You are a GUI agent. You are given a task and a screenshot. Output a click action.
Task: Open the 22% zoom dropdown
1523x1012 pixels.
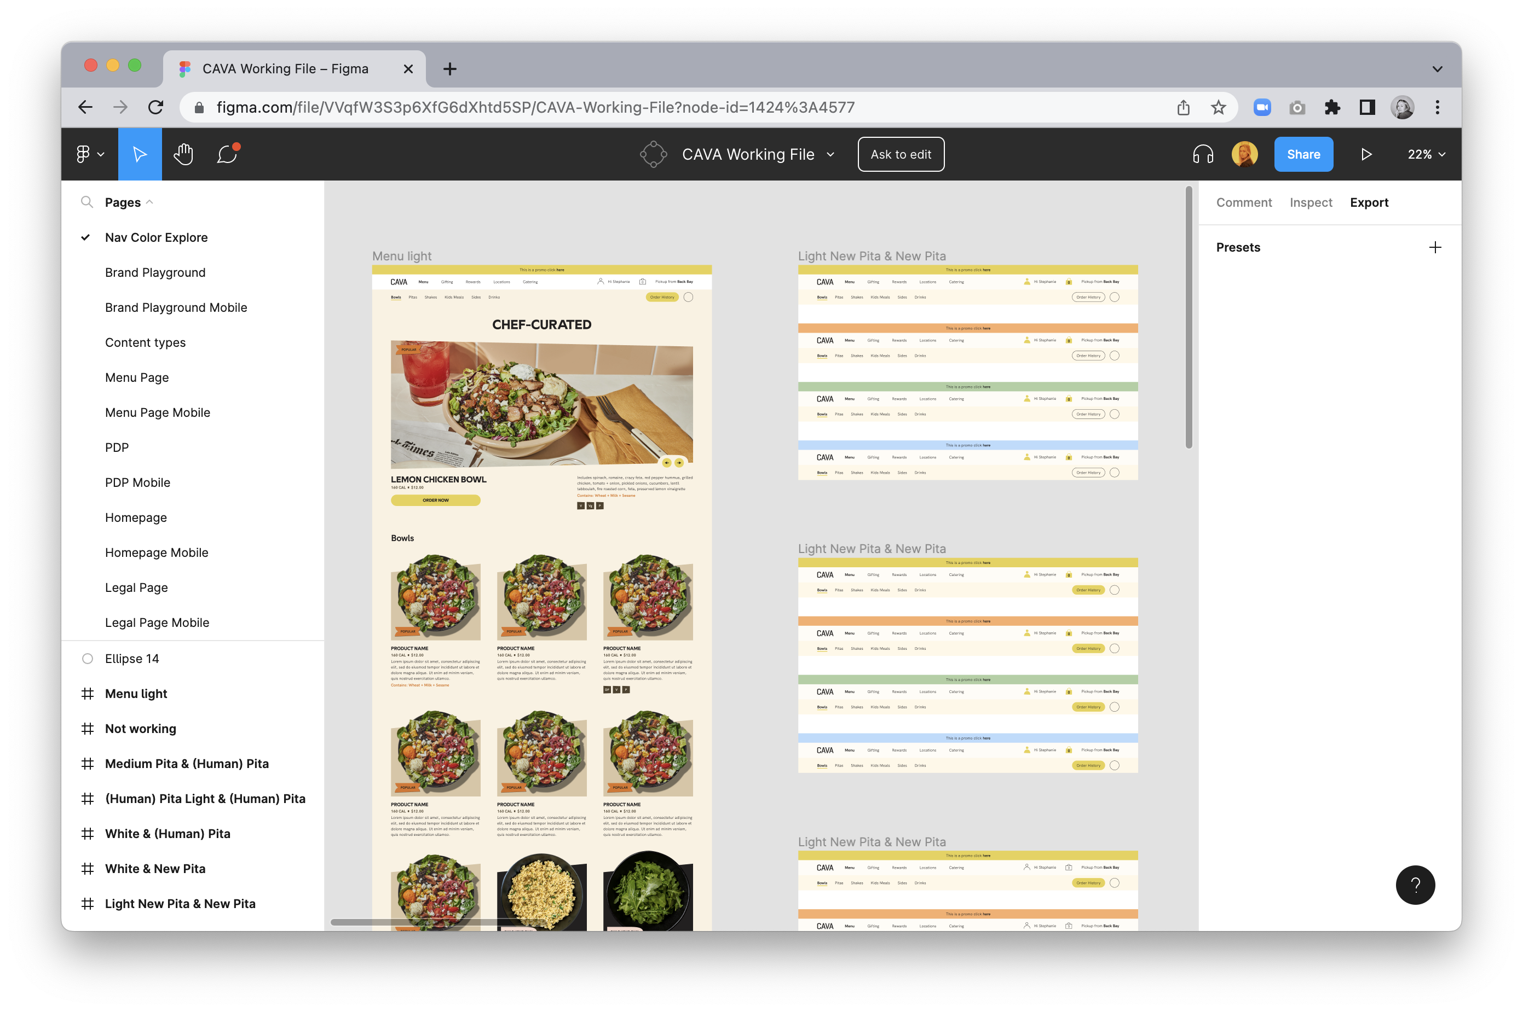1426,154
